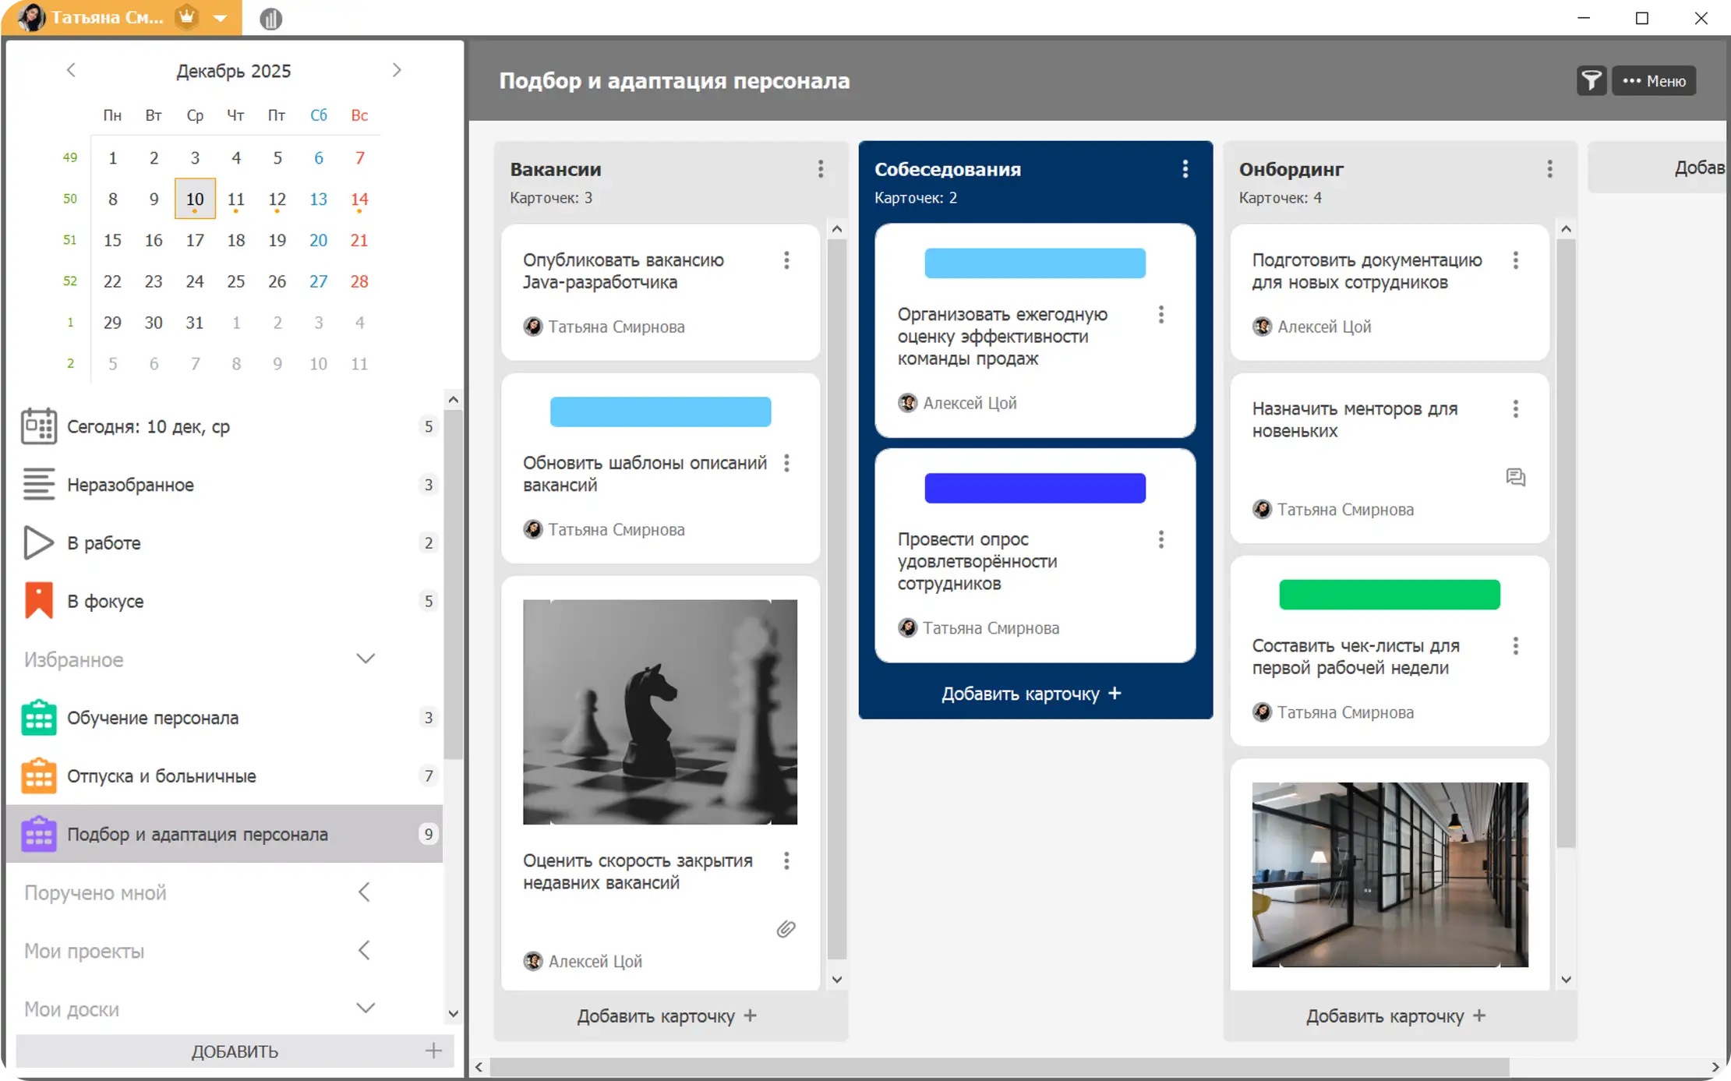
Task: Go to previous month in calendar
Action: tap(71, 70)
